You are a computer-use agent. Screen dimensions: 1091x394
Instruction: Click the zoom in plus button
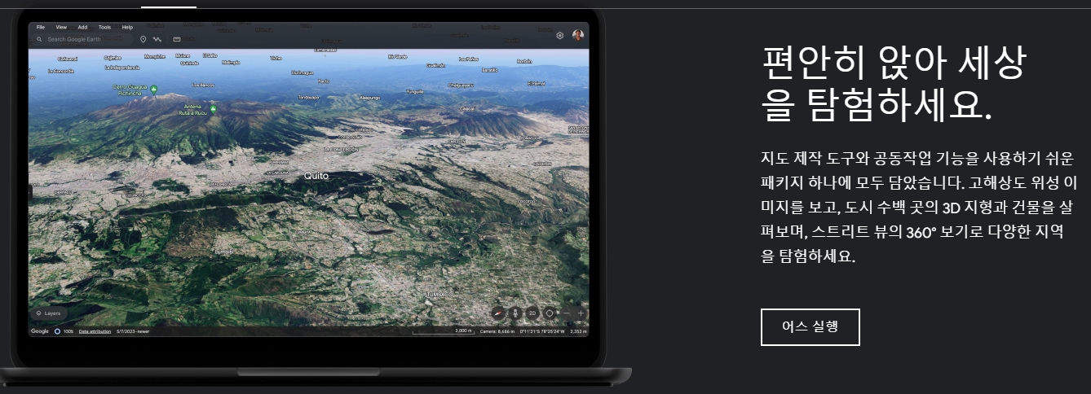[581, 313]
